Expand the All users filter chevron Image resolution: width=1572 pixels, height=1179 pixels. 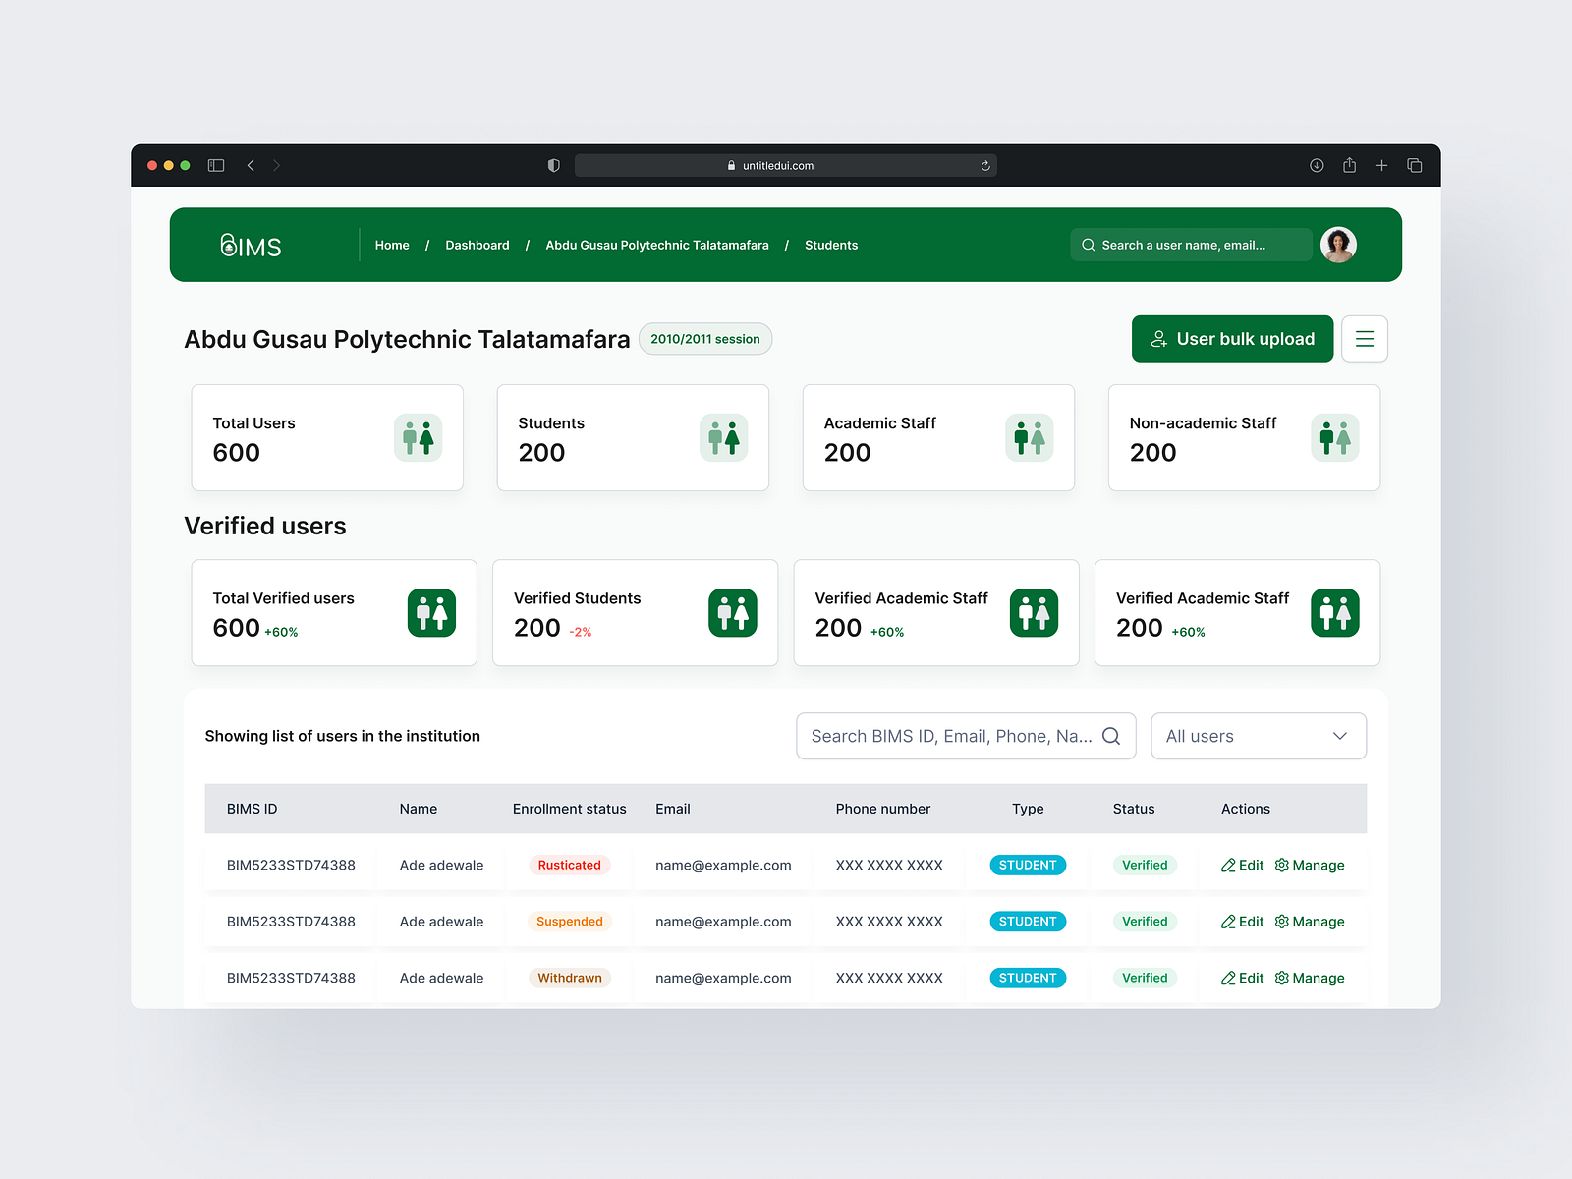click(x=1339, y=735)
